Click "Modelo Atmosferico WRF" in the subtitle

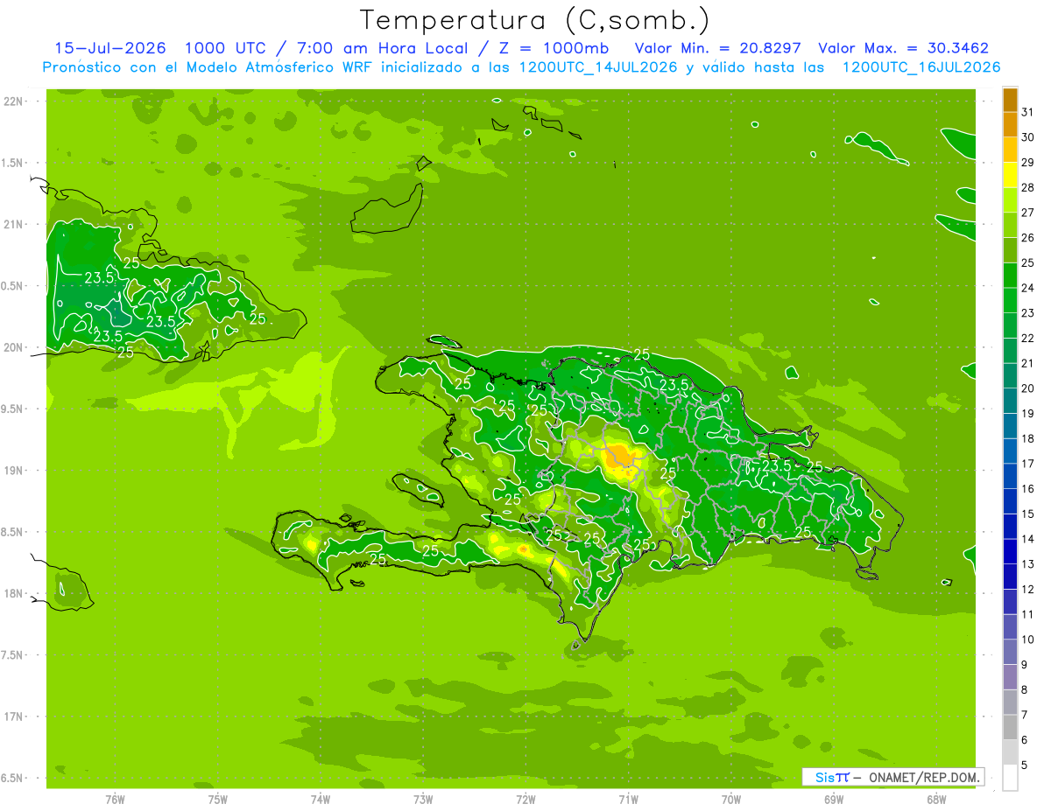278,67
